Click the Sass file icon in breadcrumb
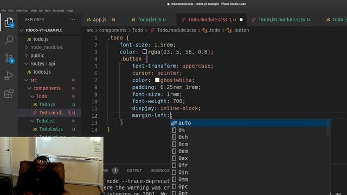Screen dimensions: 347x195 click(153, 30)
